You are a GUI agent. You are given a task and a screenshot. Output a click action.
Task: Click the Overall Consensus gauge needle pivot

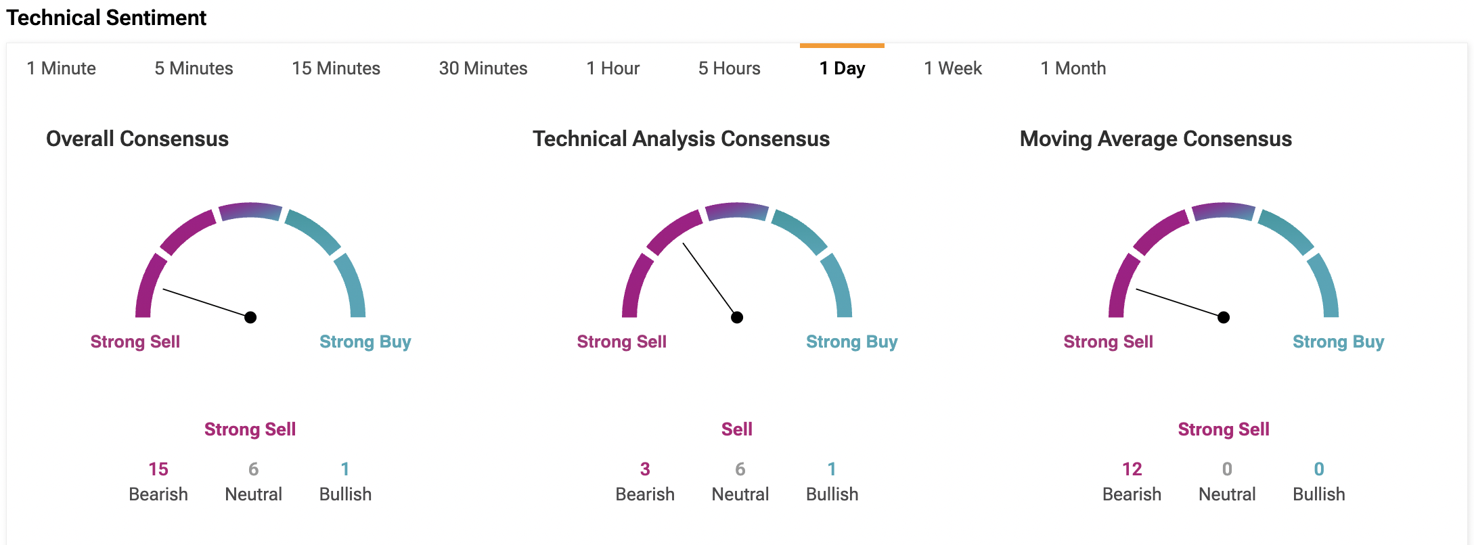click(250, 317)
